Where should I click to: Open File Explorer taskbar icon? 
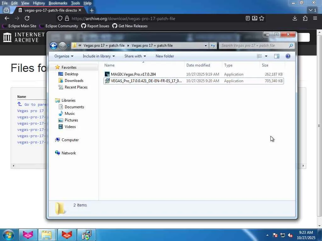47,235
